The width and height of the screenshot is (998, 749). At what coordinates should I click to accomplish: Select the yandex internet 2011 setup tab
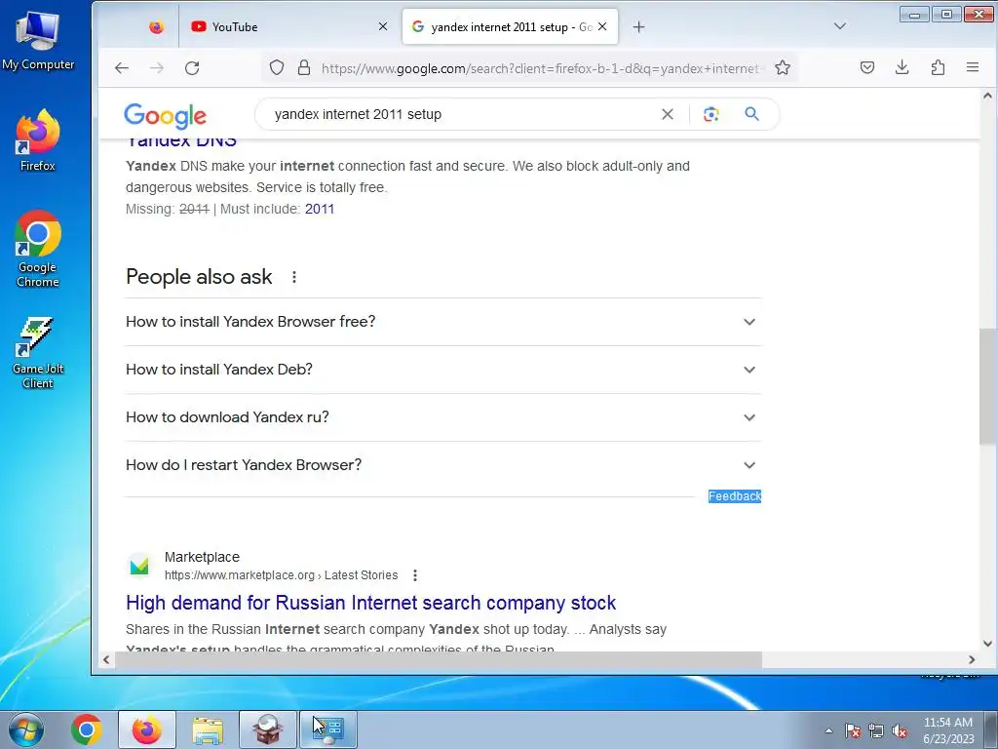click(x=510, y=26)
